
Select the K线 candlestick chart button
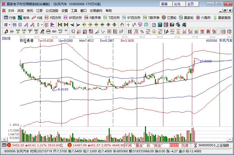tap(37, 18)
